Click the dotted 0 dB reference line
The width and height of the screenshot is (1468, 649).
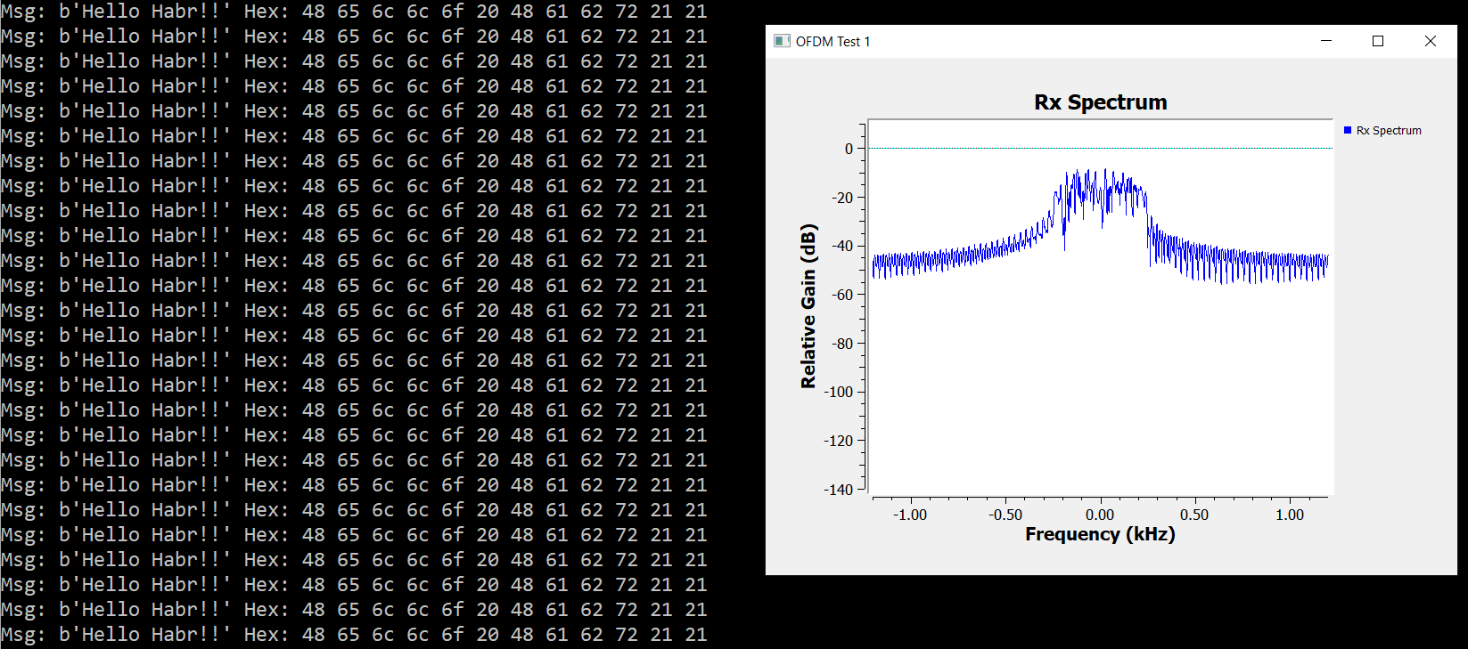[1101, 149]
